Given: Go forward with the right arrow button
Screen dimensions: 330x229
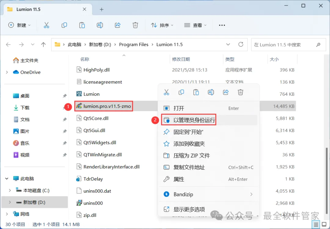Looking at the screenshot, I should click(21, 45).
